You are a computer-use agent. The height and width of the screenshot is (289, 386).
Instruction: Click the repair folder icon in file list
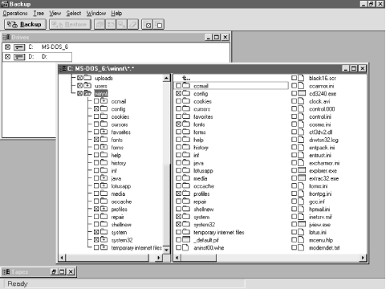(x=186, y=201)
